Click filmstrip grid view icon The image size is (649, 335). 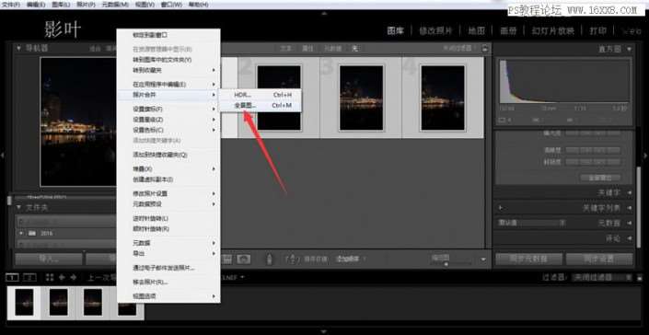[x=50, y=277]
